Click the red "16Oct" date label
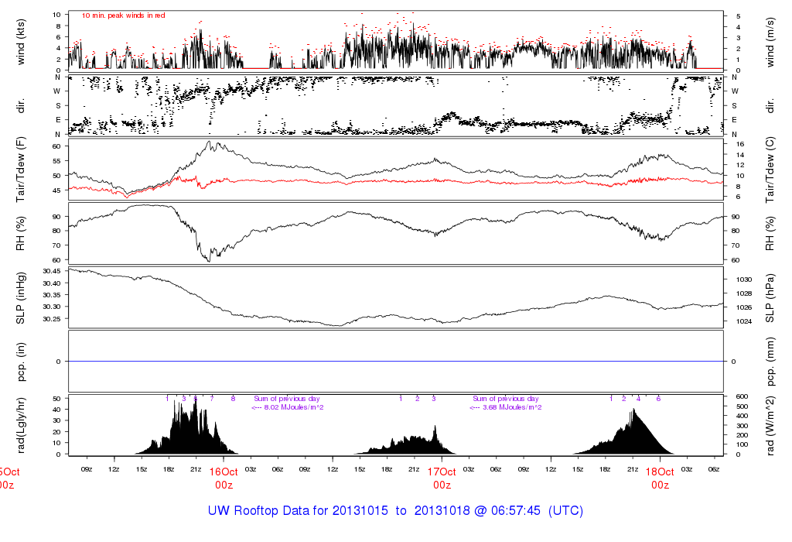The height and width of the screenshot is (542, 792). click(x=224, y=472)
